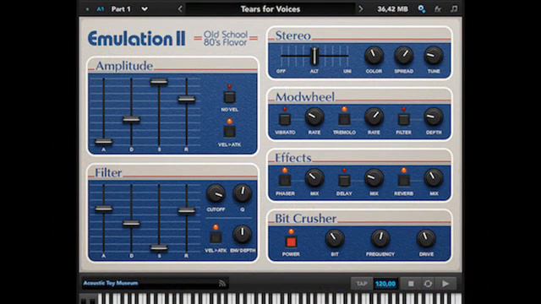
Task: Go to previous preset arrow
Action: tap(180, 9)
